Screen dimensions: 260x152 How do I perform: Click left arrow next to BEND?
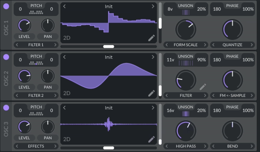pos(214,146)
